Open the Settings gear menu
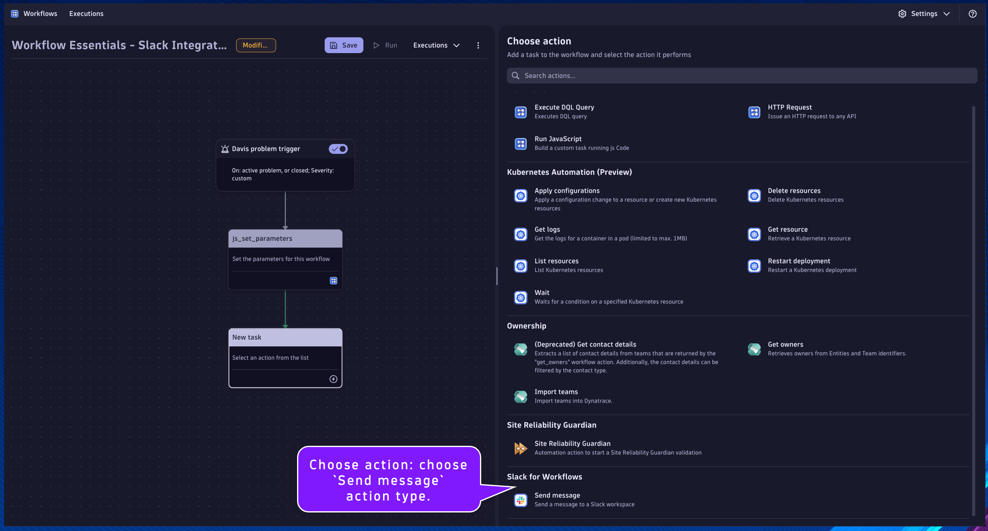 (924, 14)
